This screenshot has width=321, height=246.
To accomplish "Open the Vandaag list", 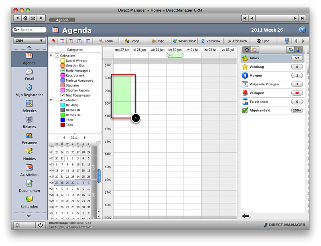I will [272, 67].
